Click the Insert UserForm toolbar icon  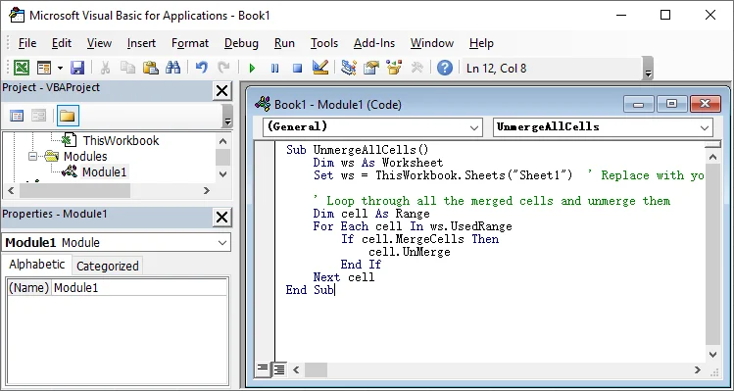[x=44, y=69]
